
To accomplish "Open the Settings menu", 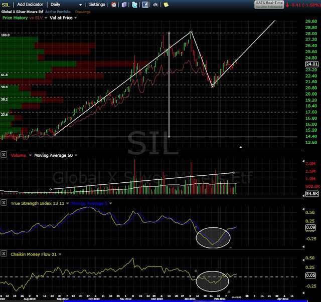I will click(97, 5).
